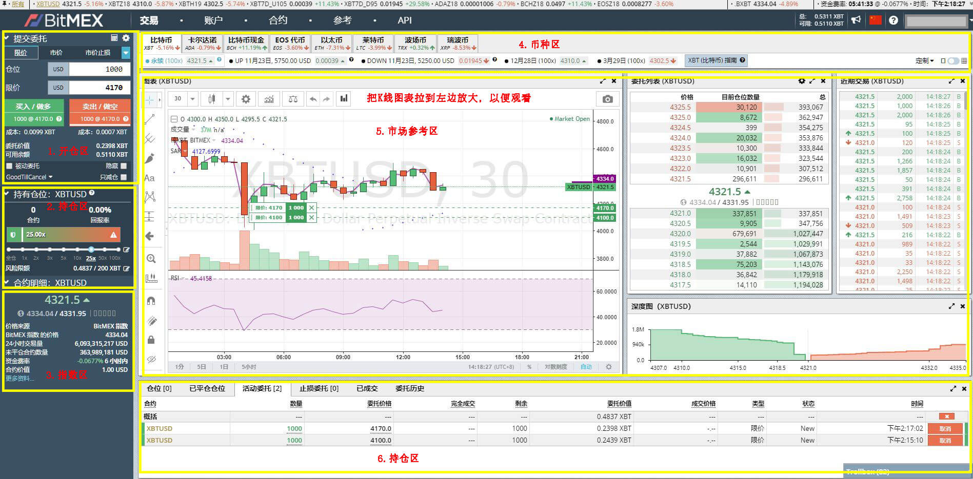Select the pitchfork drawing tool

(x=150, y=138)
